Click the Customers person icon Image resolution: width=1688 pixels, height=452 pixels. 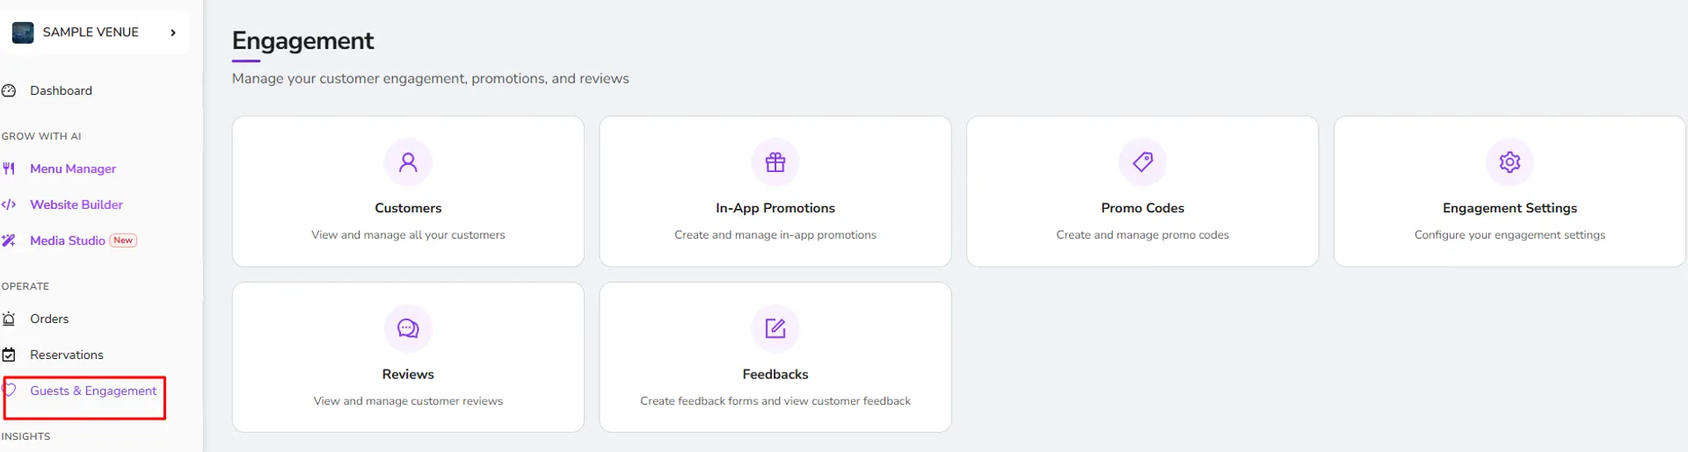(408, 162)
